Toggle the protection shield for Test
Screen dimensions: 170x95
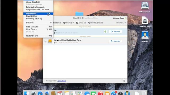pos(105,32)
